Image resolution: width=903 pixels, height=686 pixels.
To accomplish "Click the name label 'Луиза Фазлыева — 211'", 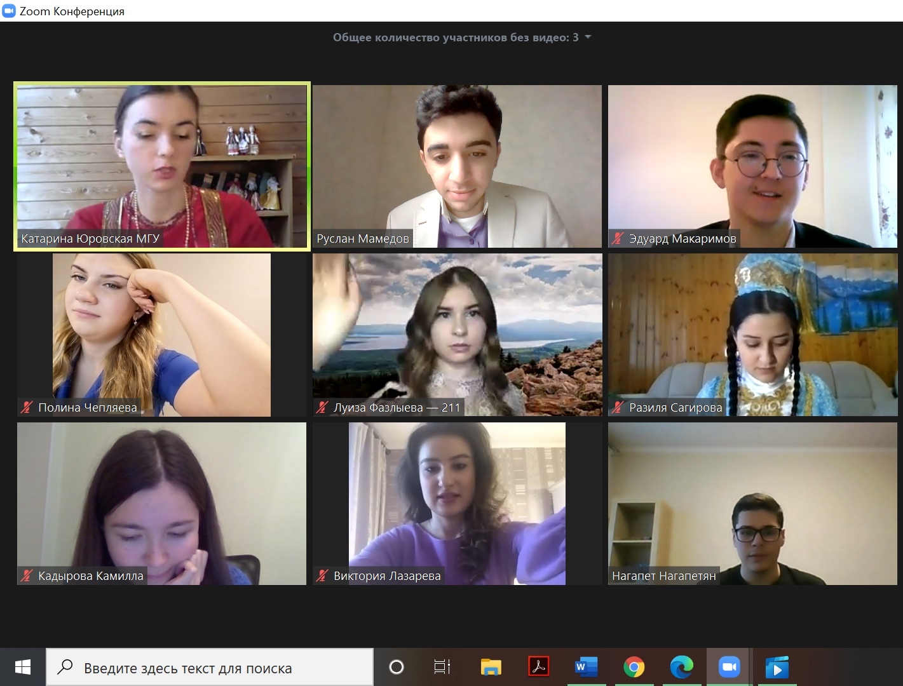I will (397, 408).
